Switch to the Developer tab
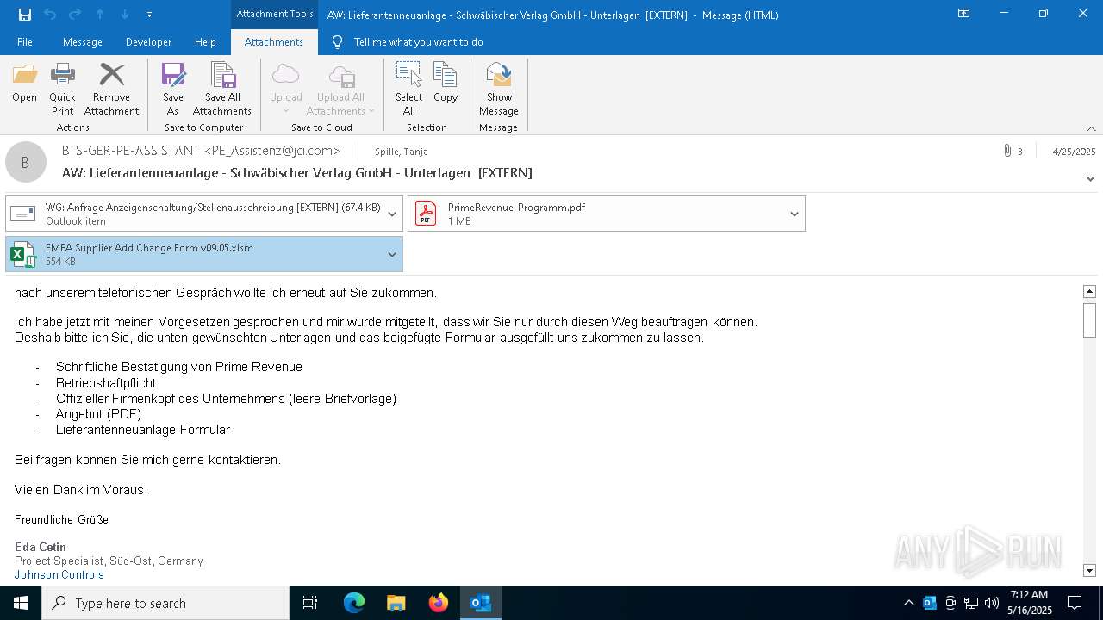The image size is (1103, 620). (148, 42)
